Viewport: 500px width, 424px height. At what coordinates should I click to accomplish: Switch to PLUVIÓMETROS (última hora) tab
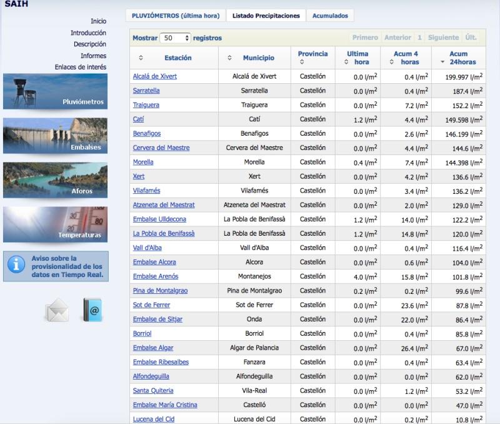coord(176,16)
